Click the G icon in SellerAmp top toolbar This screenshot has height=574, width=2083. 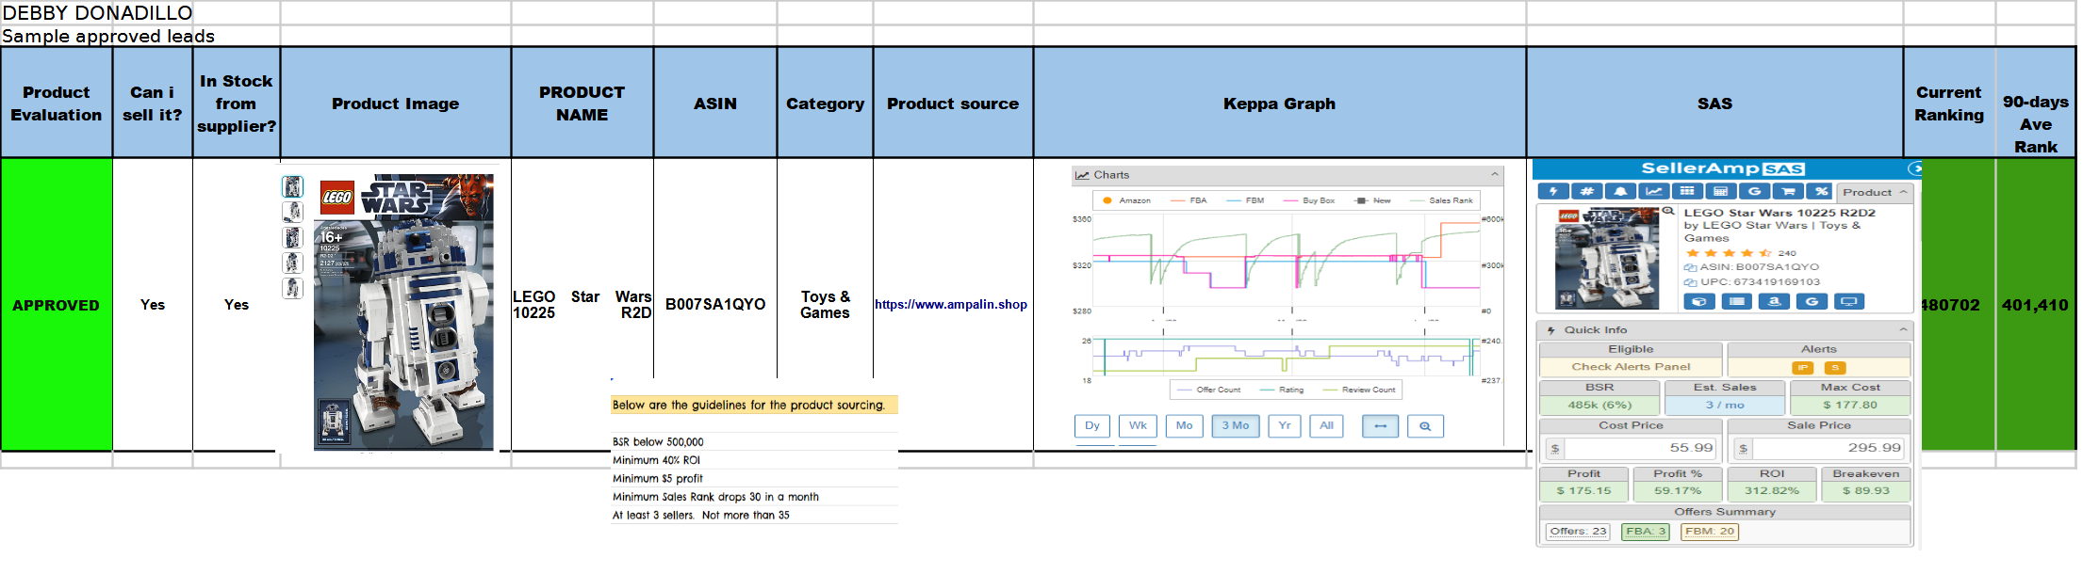1754,192
